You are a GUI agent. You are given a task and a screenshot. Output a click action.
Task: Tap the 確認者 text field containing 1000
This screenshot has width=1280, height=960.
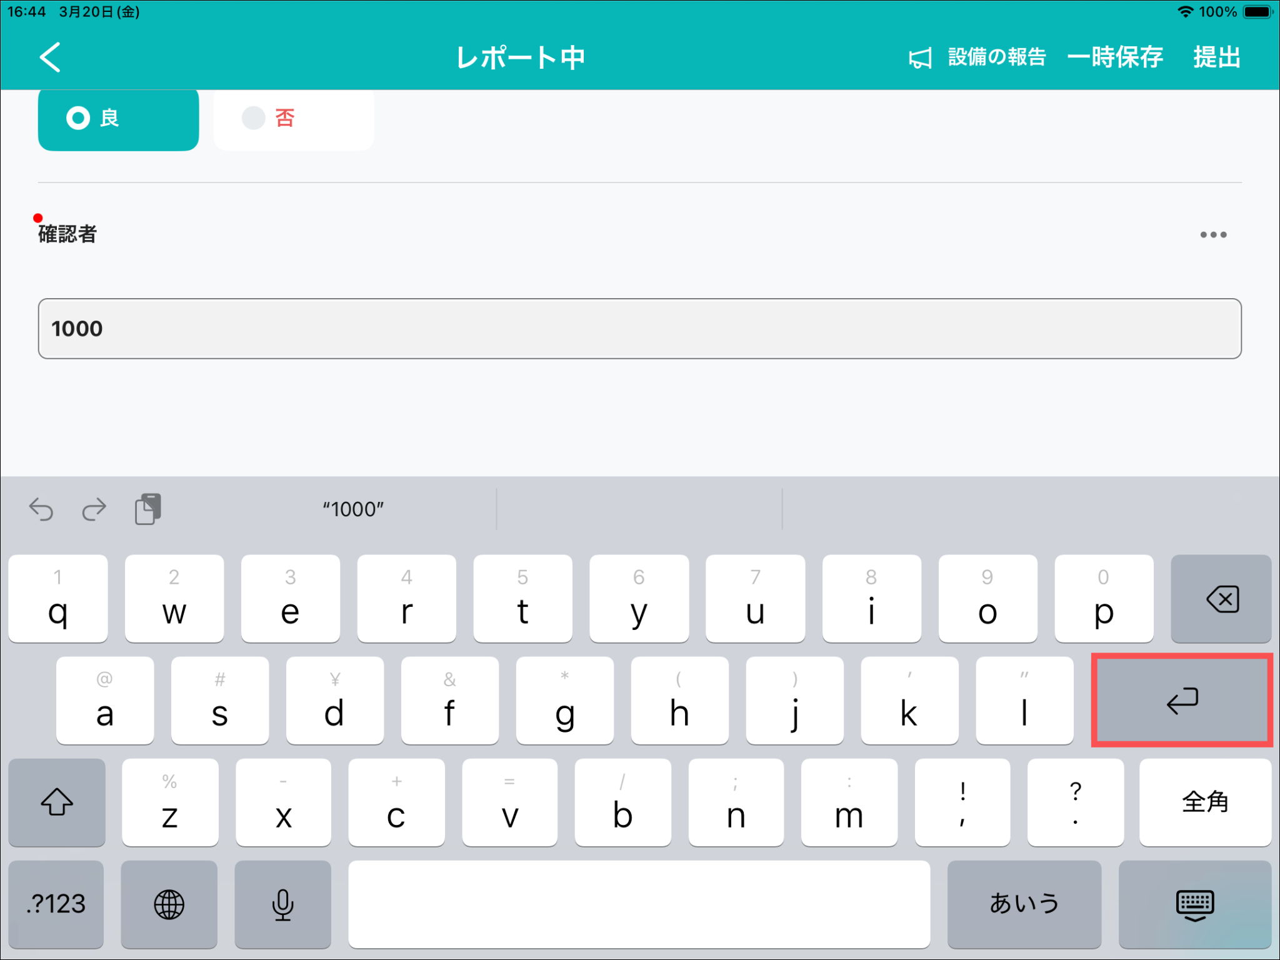pos(639,329)
